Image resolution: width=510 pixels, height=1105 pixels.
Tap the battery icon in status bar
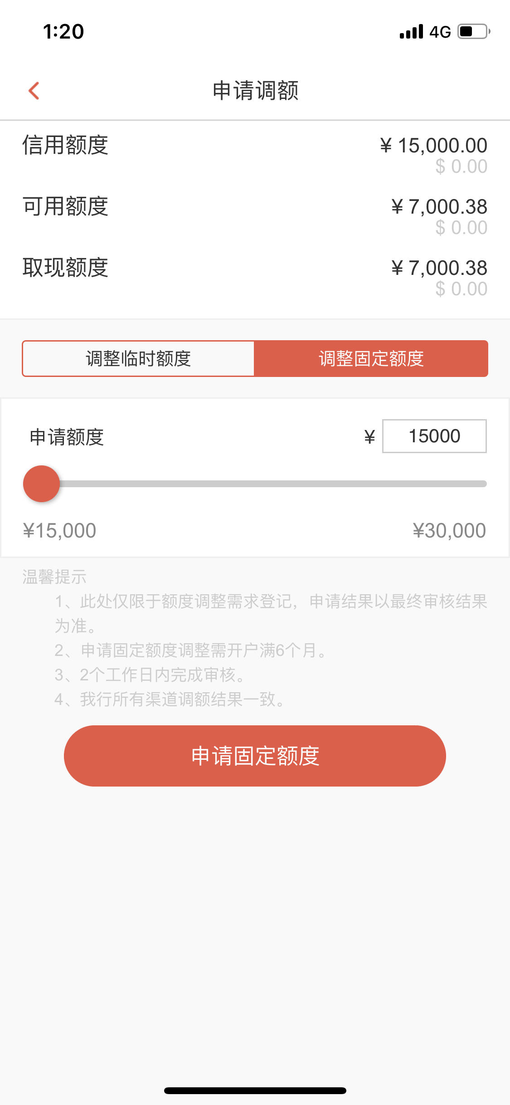474,31
